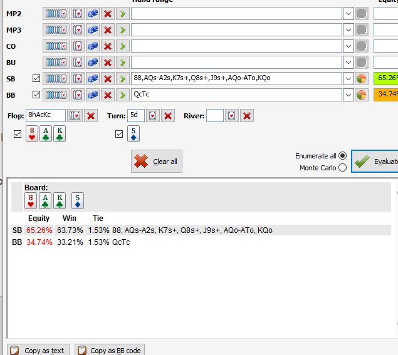This screenshot has width=398, height=355.
Task: Select random hand dice for MP3
Action: click(93, 30)
